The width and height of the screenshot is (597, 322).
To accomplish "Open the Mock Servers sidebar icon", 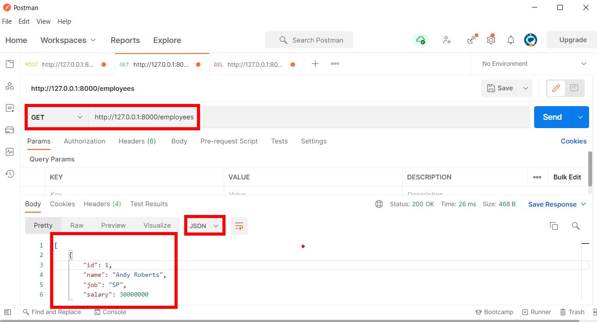I will [10, 130].
